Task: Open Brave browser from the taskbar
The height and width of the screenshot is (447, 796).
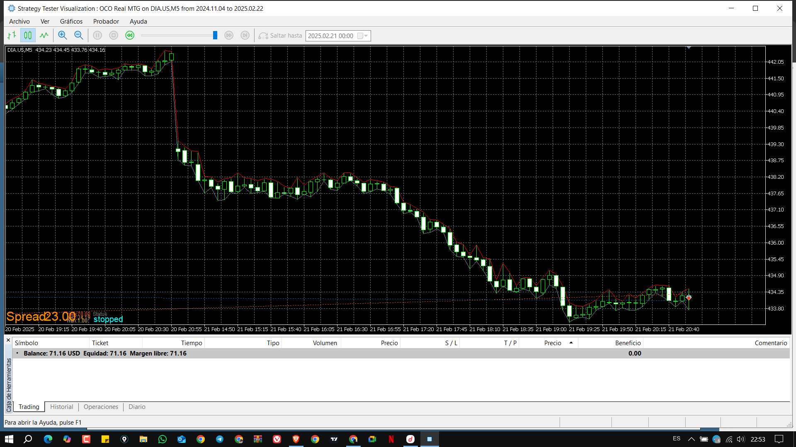Action: pos(296,439)
